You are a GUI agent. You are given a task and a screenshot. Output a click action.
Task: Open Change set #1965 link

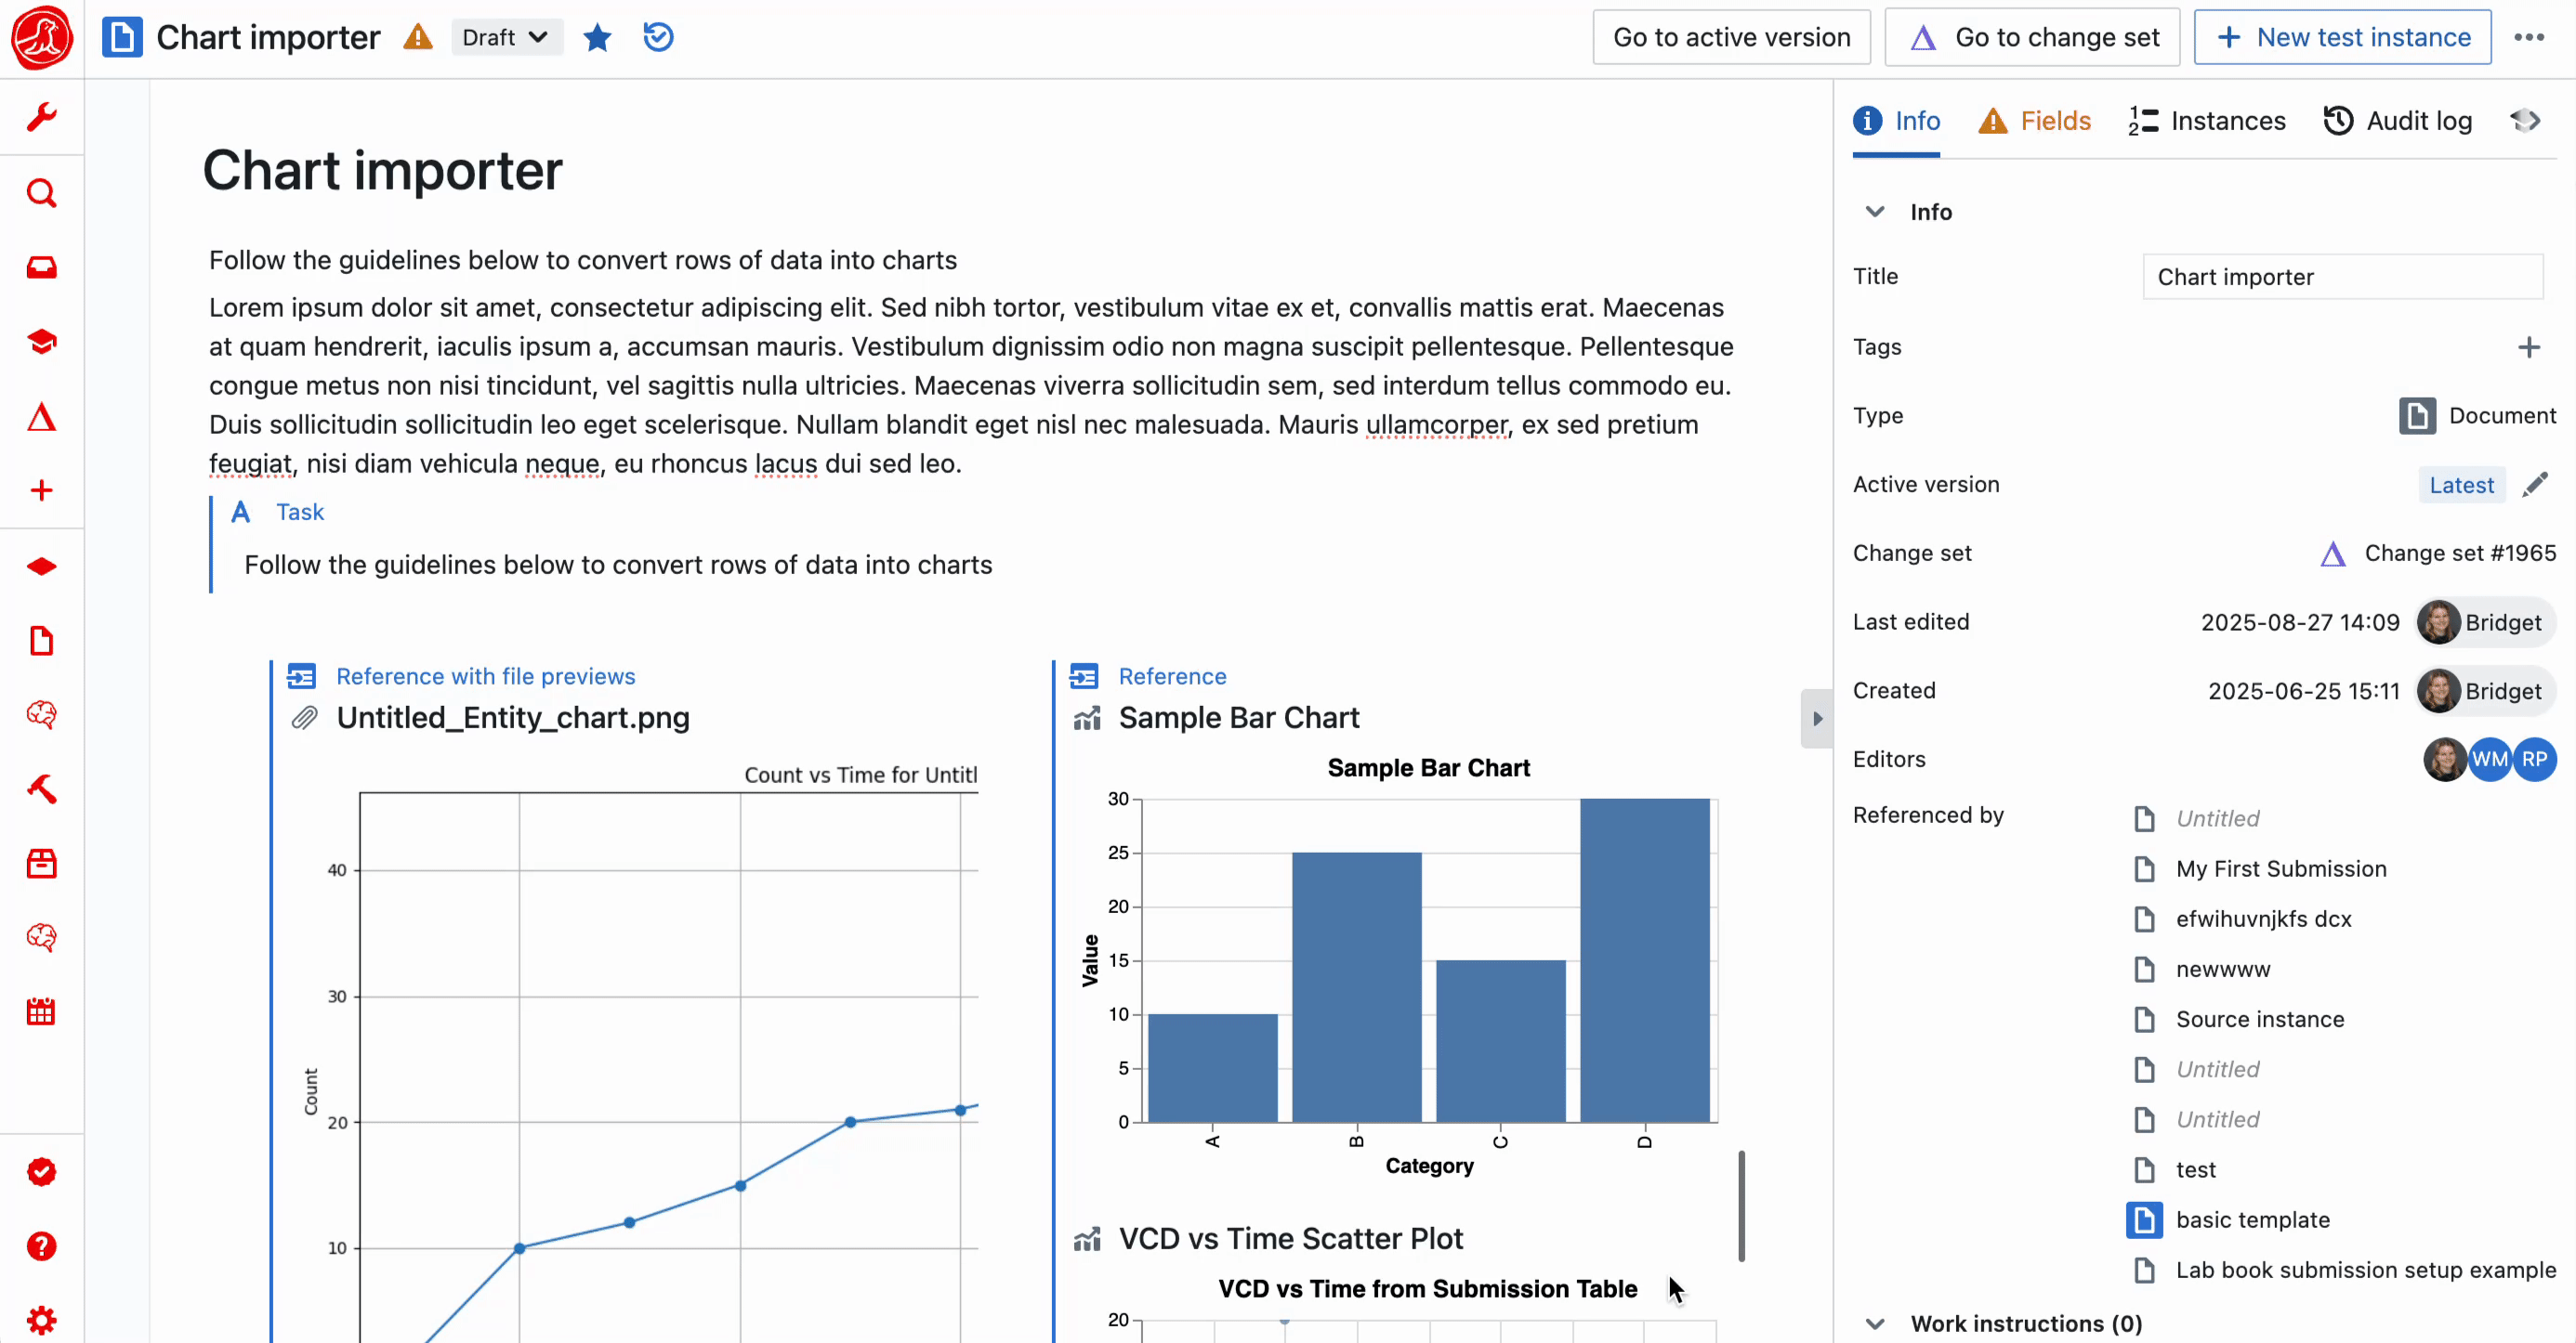[x=2459, y=554]
